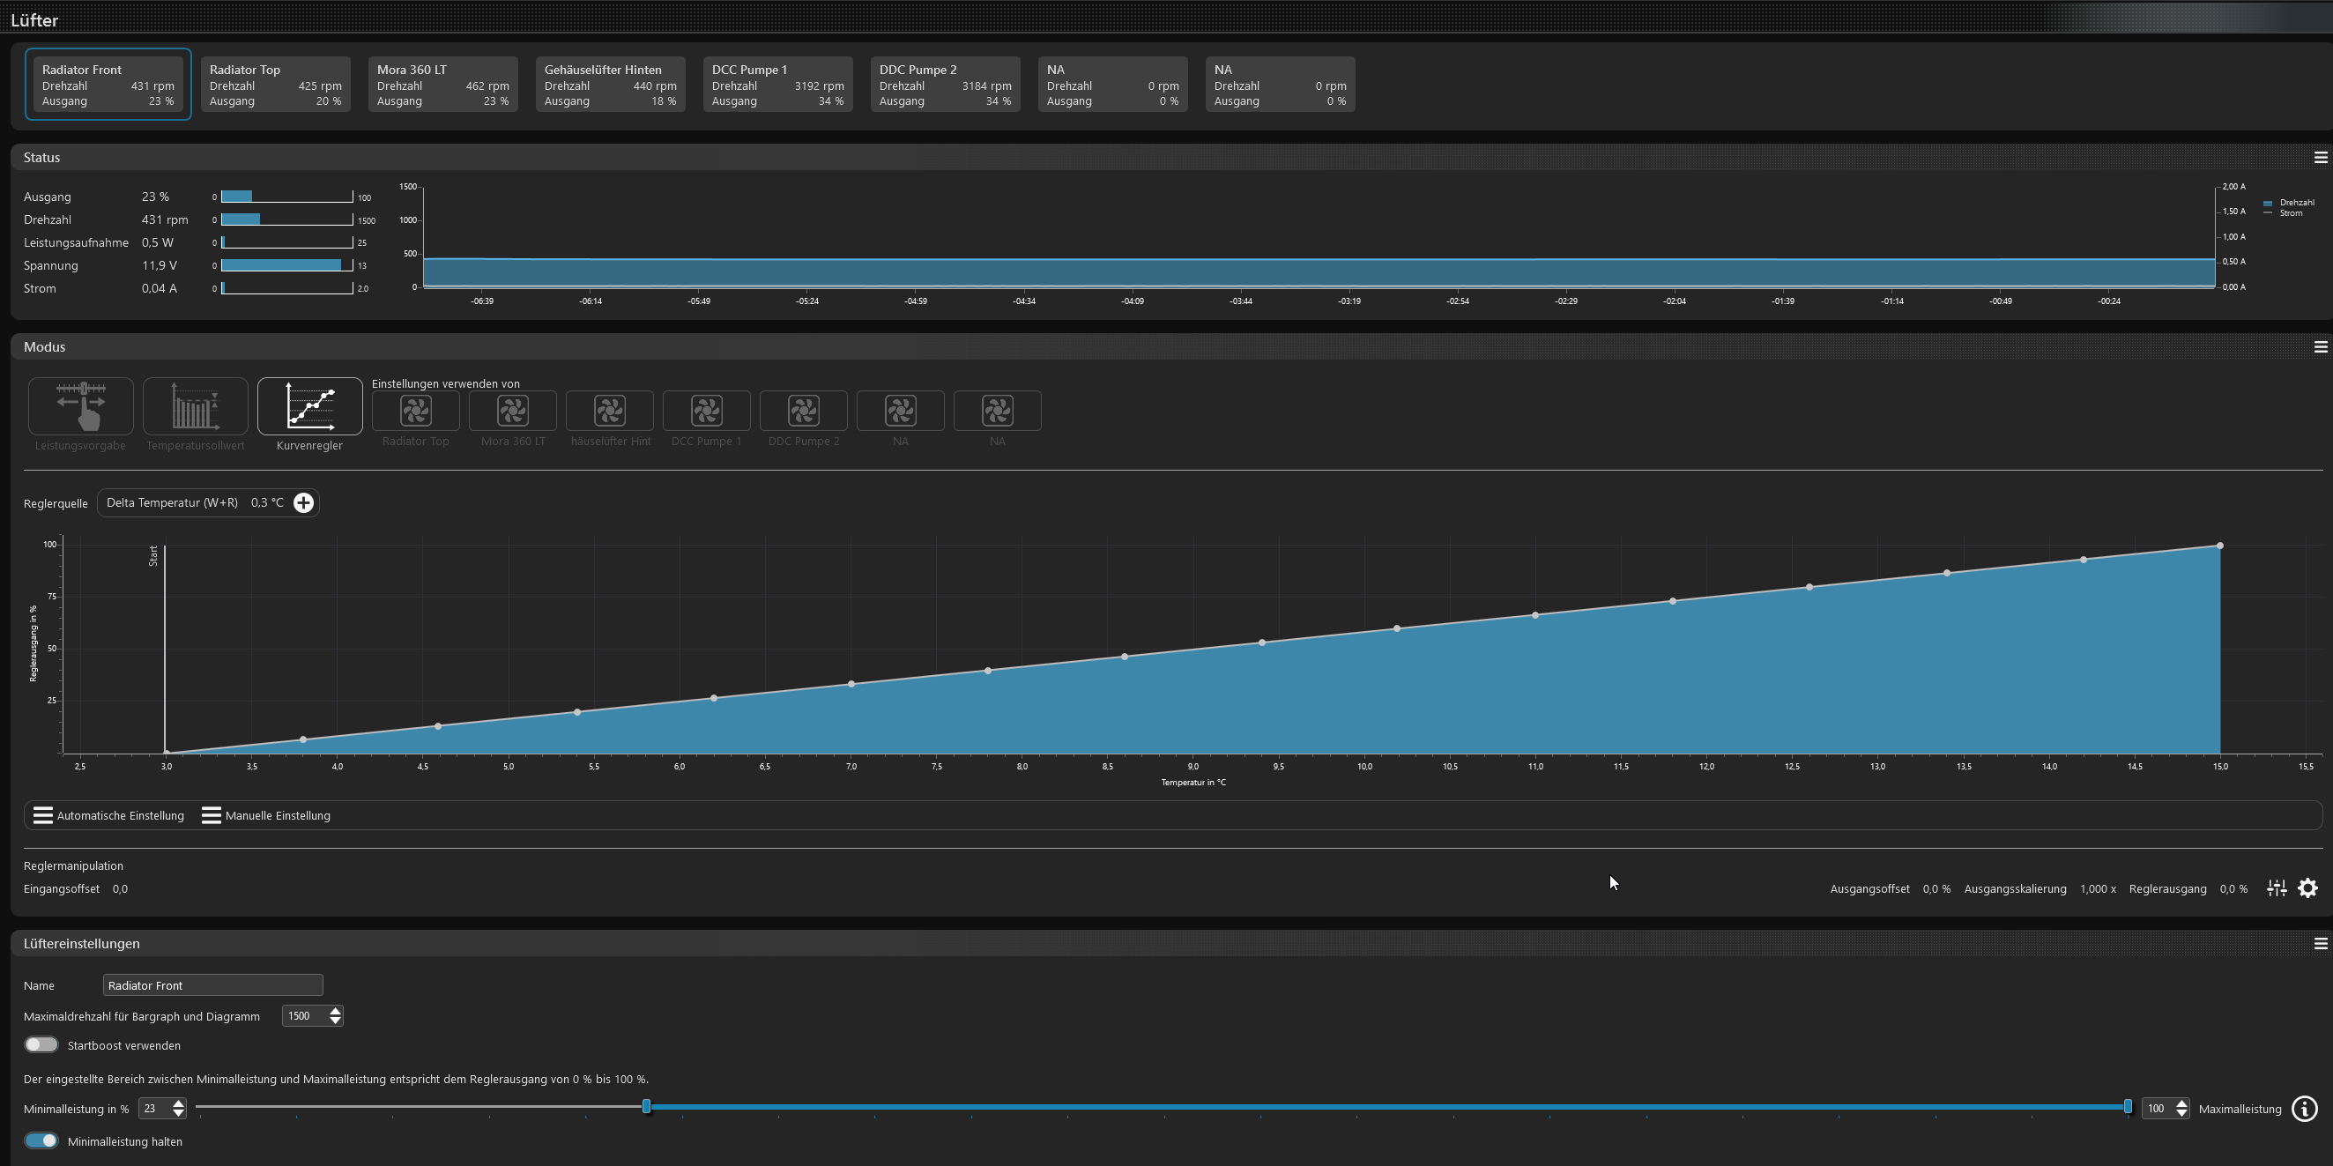Enable the Startboost verwenden toggle

[x=41, y=1045]
